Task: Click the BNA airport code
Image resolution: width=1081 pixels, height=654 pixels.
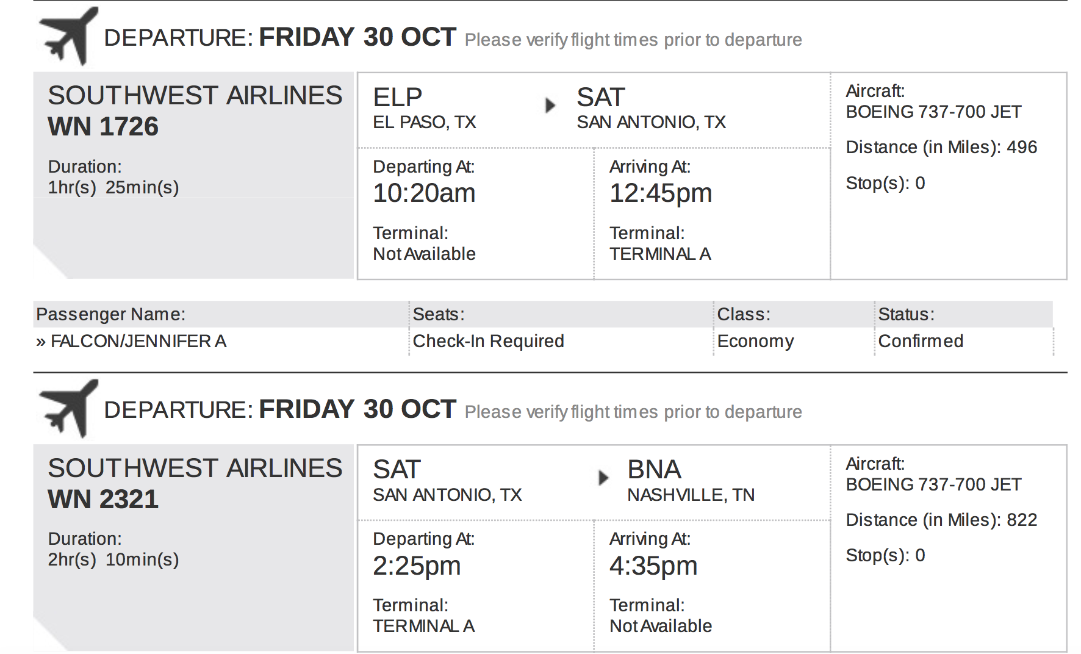Action: point(654,469)
